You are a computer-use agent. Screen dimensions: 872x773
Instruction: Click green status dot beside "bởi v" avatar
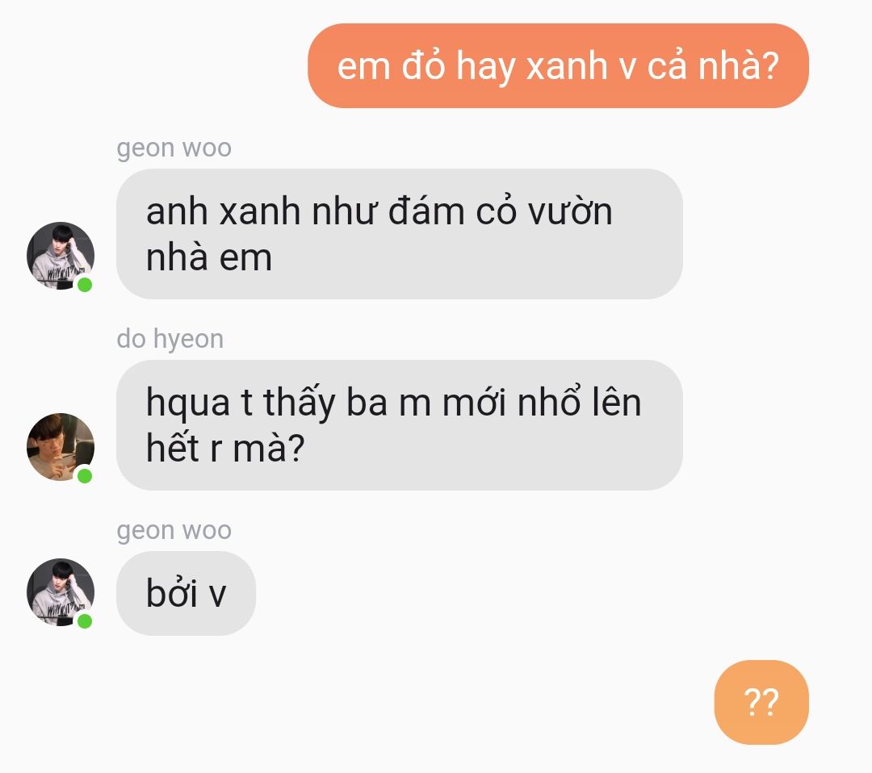pos(85,620)
